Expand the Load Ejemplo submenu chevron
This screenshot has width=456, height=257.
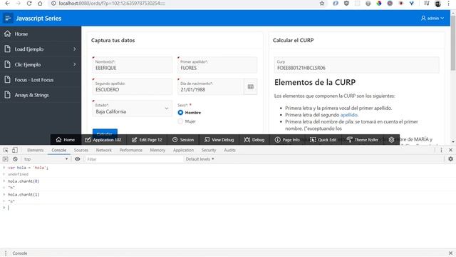tap(74, 49)
